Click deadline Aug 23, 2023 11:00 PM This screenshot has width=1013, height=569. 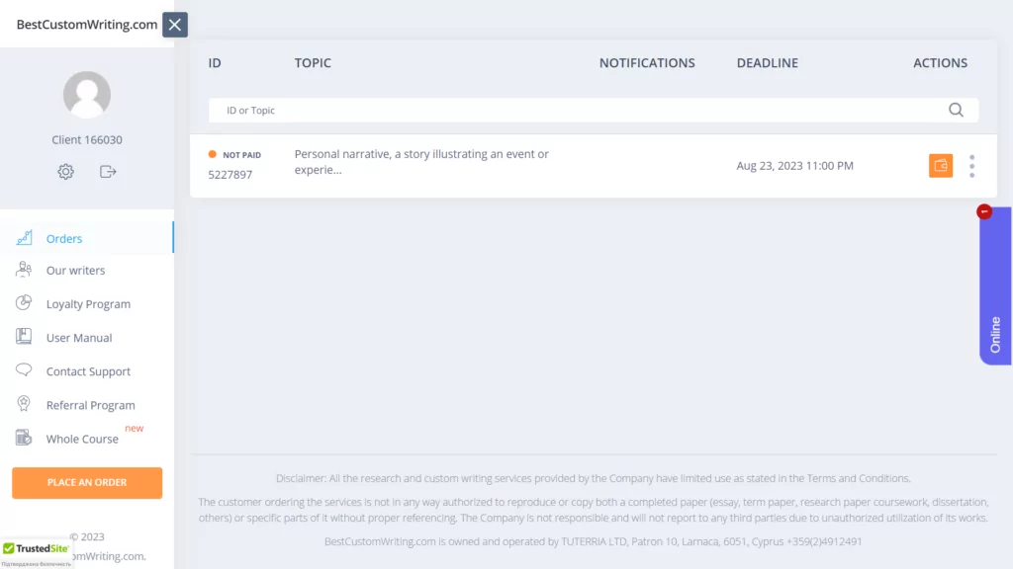[794, 166]
